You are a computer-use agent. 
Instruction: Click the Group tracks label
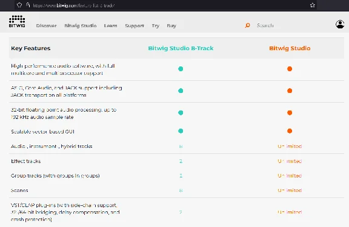[x=55, y=176]
